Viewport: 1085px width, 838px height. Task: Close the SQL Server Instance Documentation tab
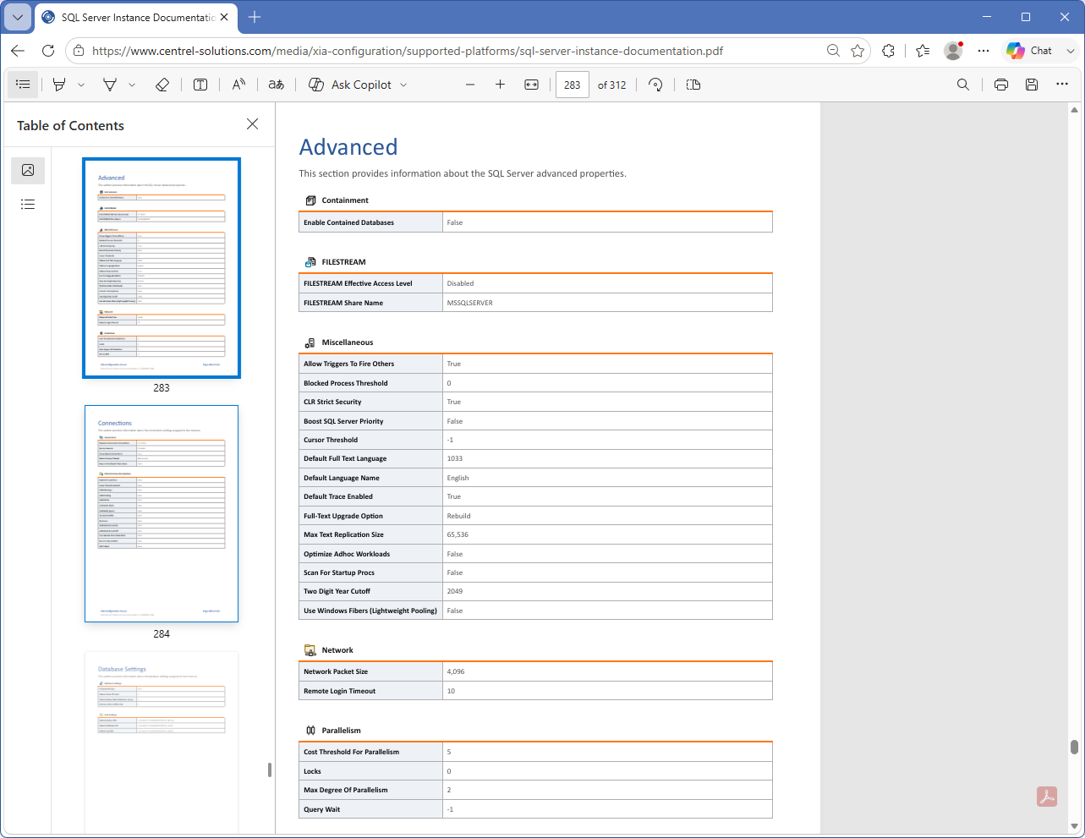pos(224,17)
